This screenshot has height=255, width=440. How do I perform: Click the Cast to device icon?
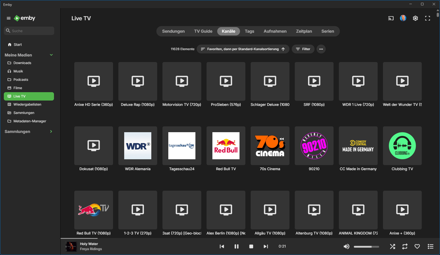click(x=391, y=18)
